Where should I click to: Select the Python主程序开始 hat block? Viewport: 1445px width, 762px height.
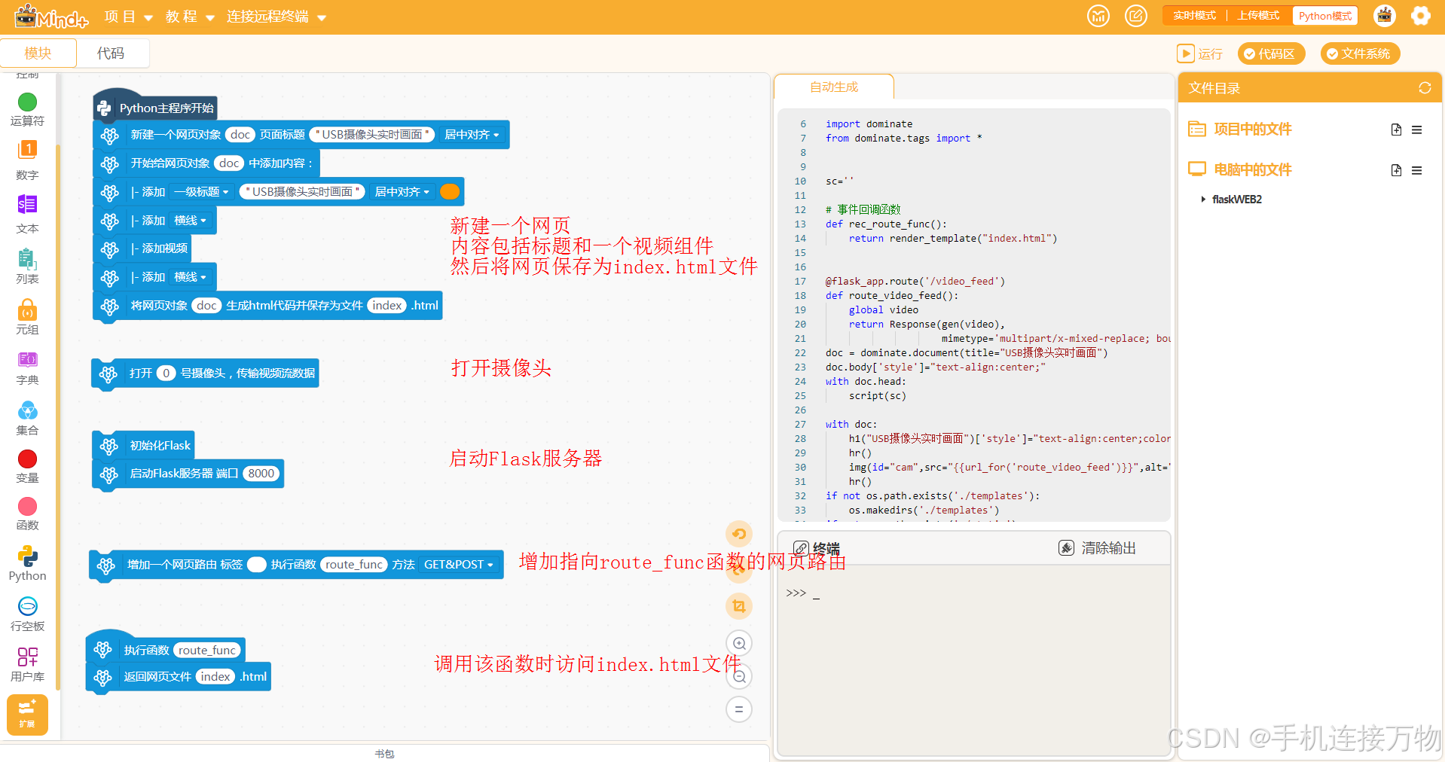[x=156, y=108]
